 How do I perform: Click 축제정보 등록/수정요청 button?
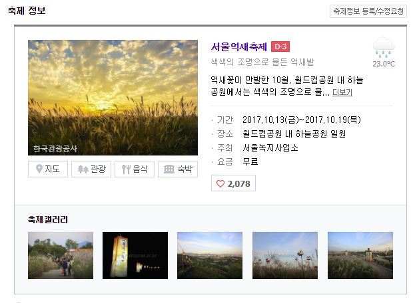[368, 11]
